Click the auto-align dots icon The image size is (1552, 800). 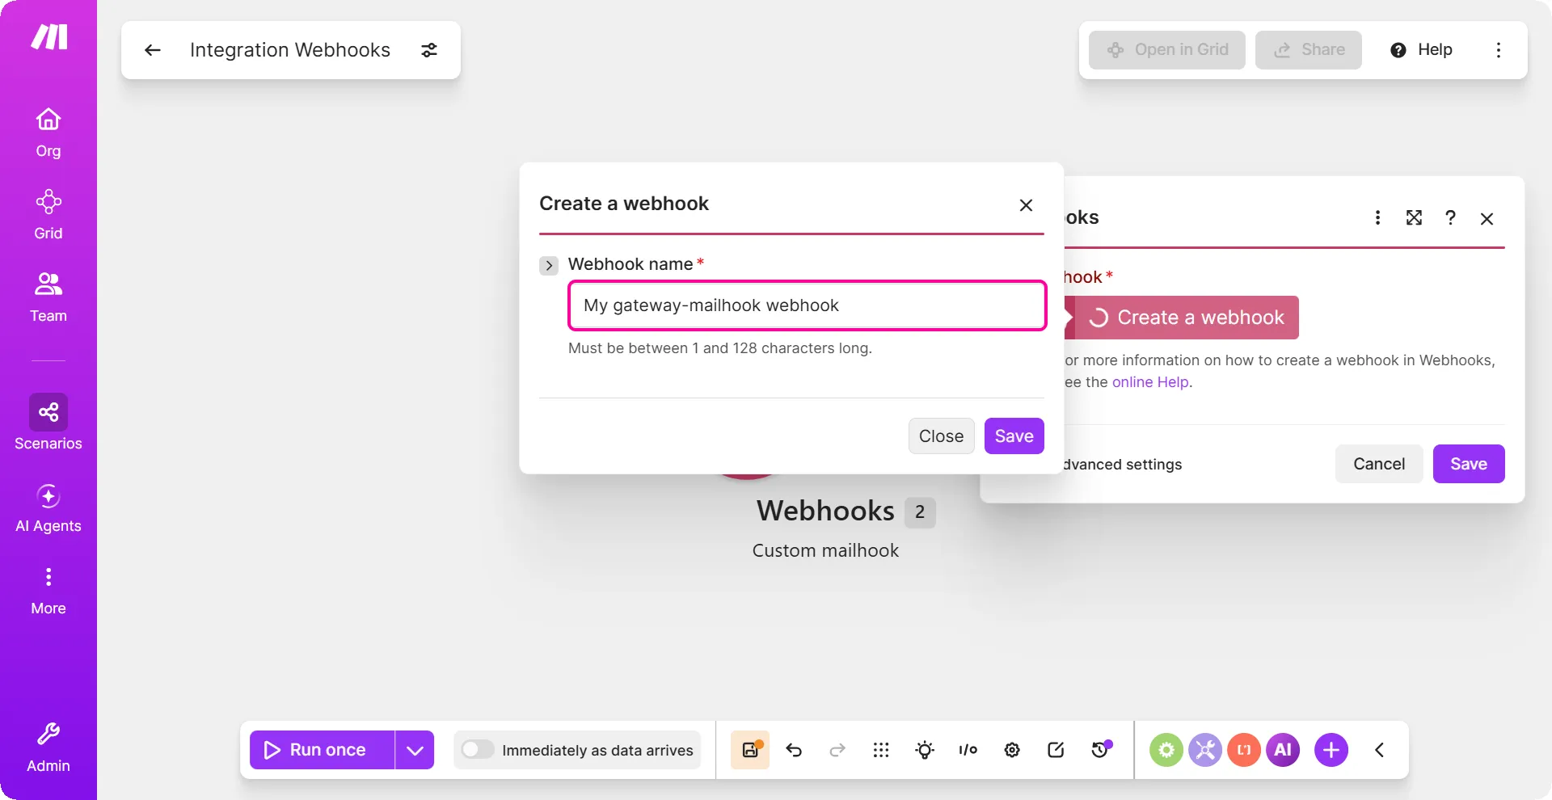pyautogui.click(x=881, y=750)
